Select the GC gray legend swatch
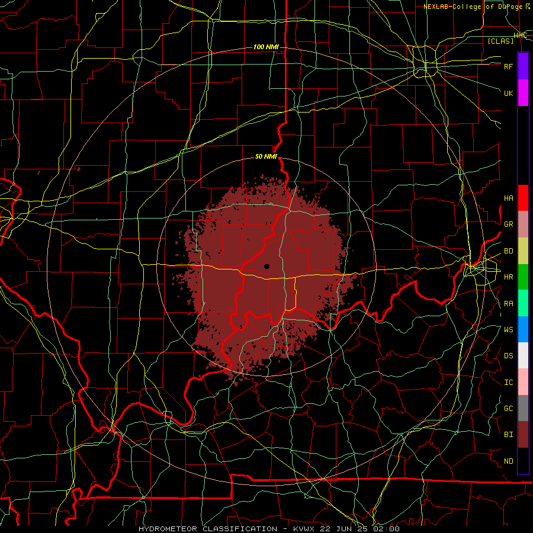Screen dimensions: 533x533 (523, 408)
